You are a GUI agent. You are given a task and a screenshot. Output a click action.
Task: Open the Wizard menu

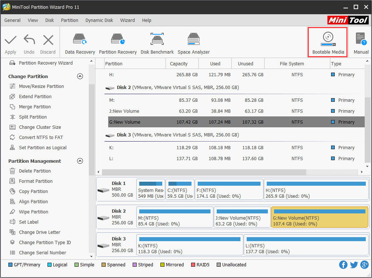tap(128, 20)
